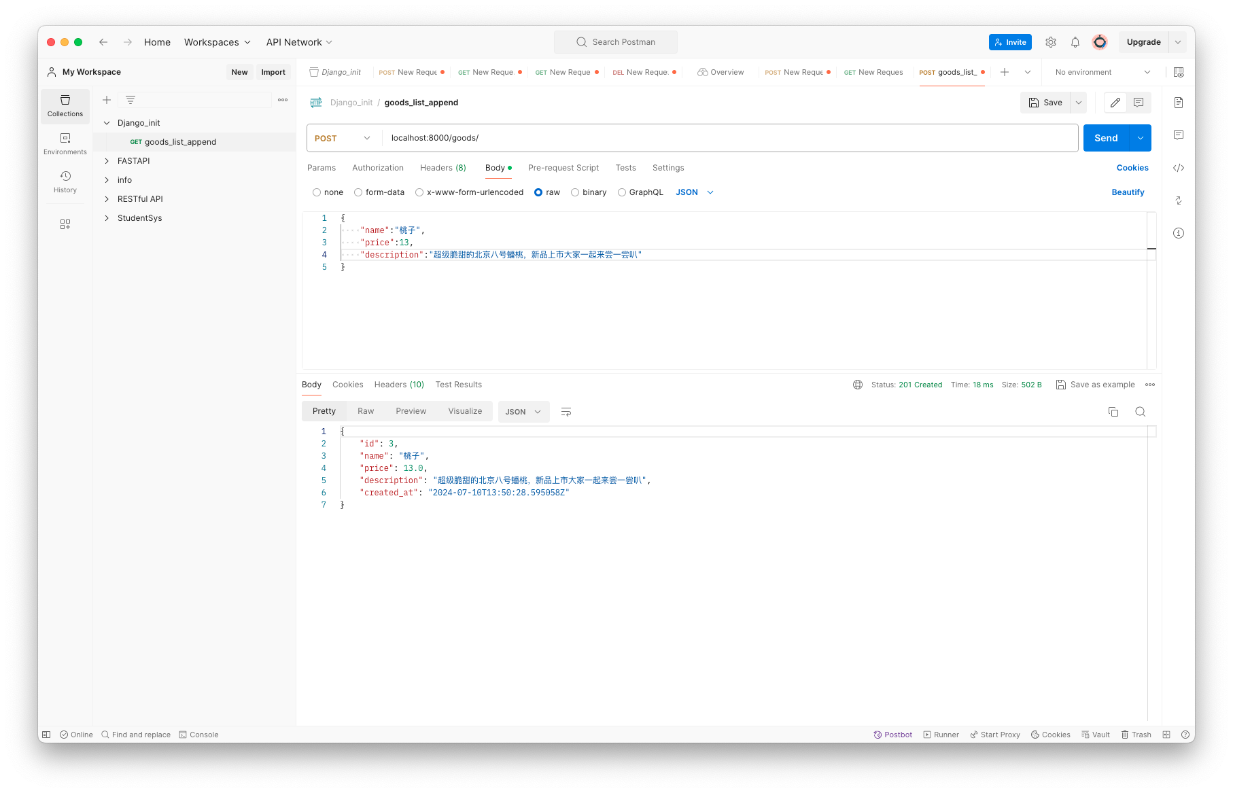Toggle response line wrapping icon

(x=566, y=412)
